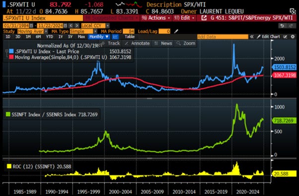Select the 1Y range tab
The width and height of the screenshot is (299, 196).
61,37
